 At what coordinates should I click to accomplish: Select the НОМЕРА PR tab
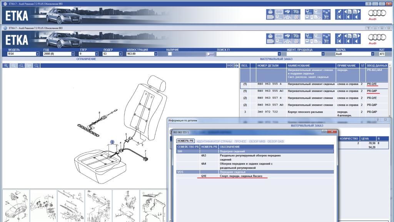point(185,141)
